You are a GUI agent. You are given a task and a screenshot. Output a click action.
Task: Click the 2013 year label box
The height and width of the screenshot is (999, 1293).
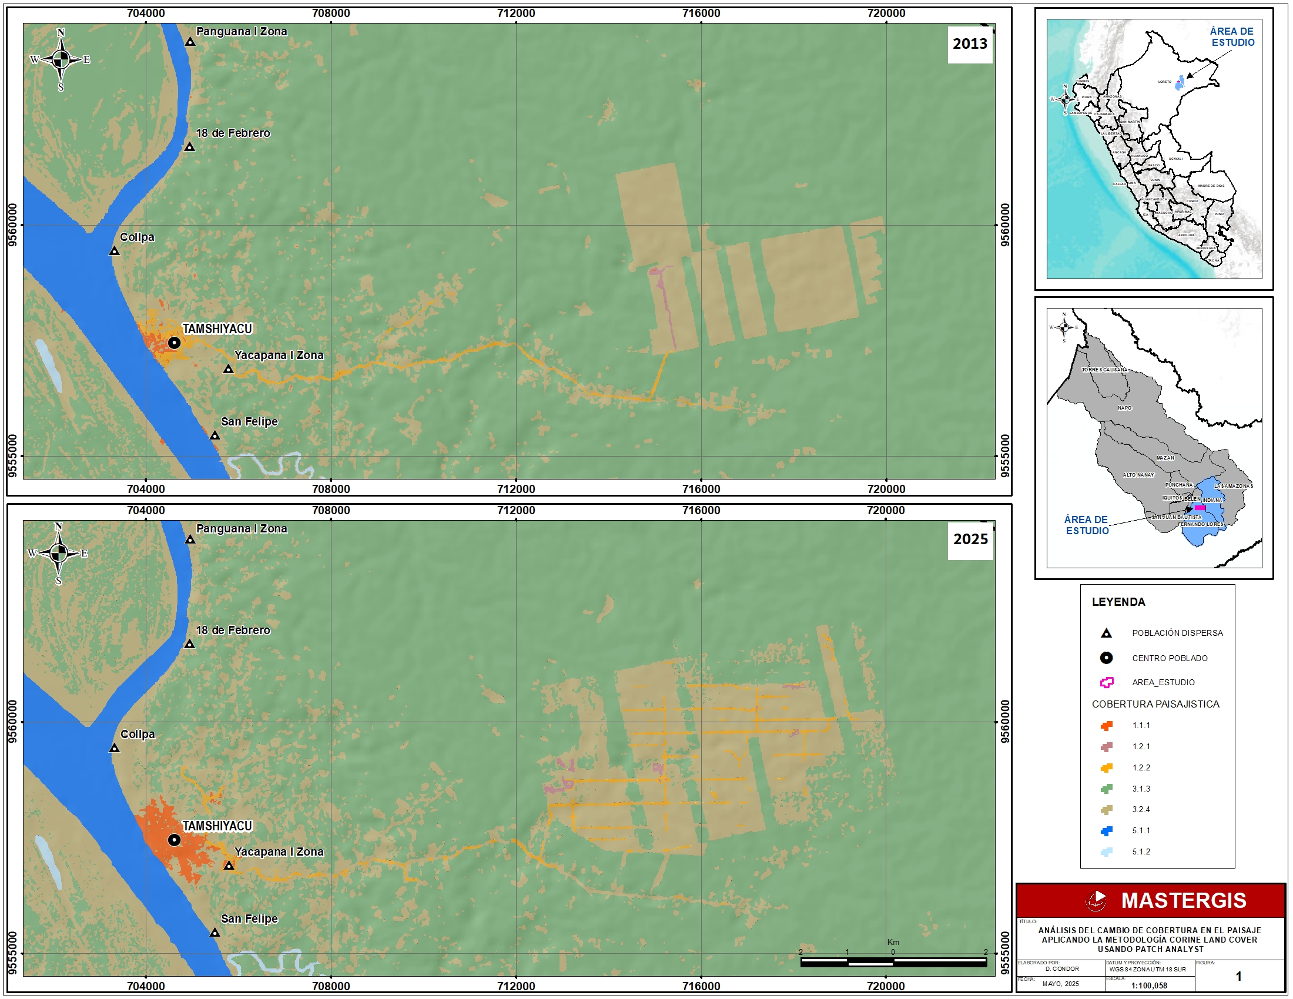coord(970,44)
